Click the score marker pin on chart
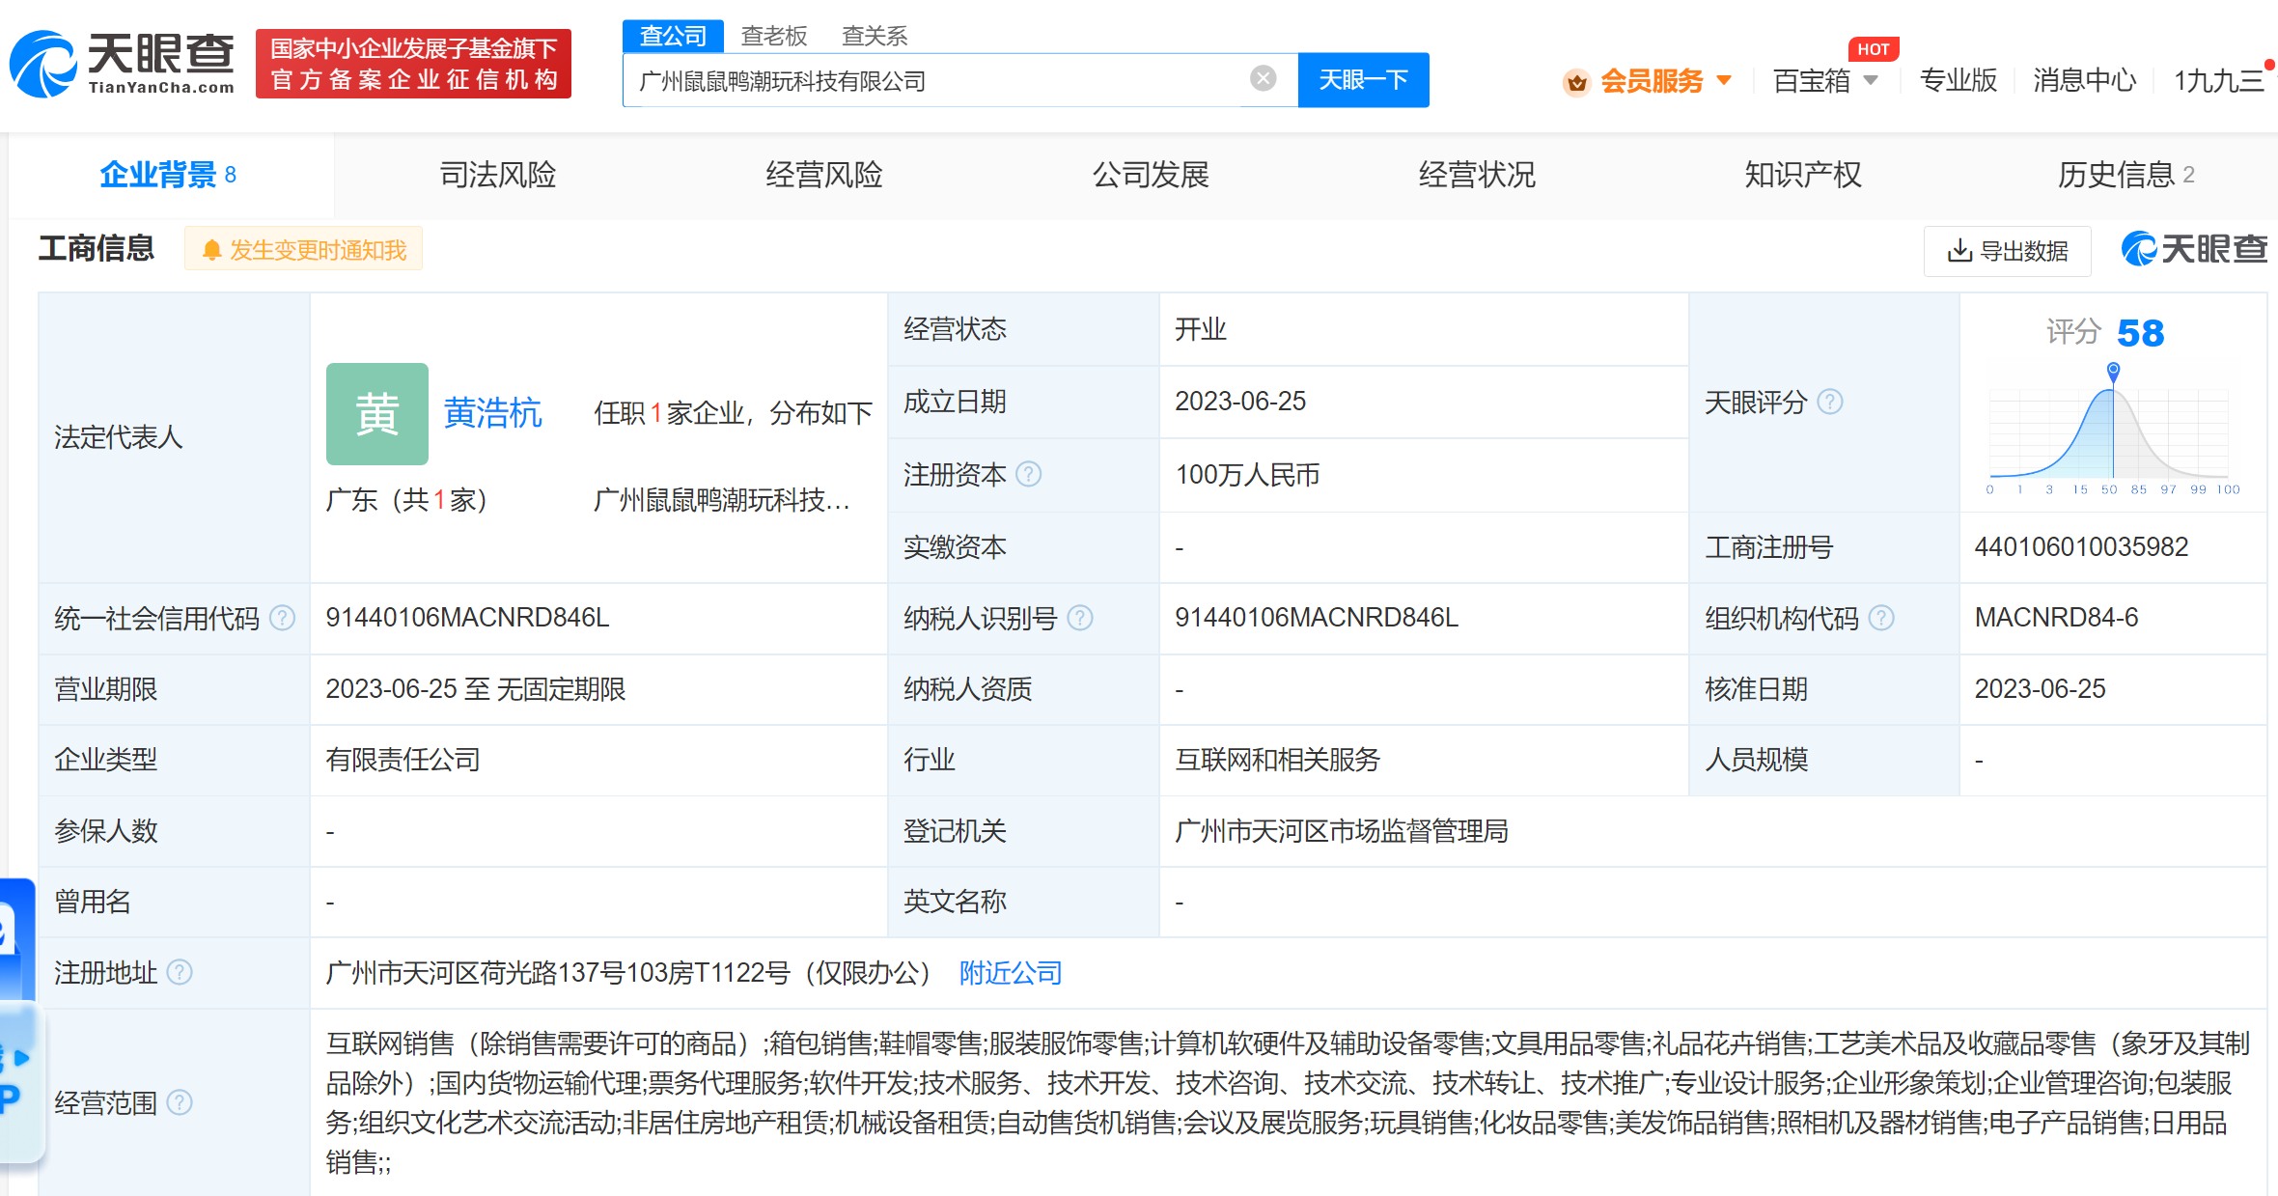Viewport: 2278px width, 1196px height. coord(2113,371)
